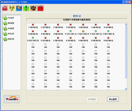
Task: Select the red indicator for sensor 4-2
Action: [33, 31]
